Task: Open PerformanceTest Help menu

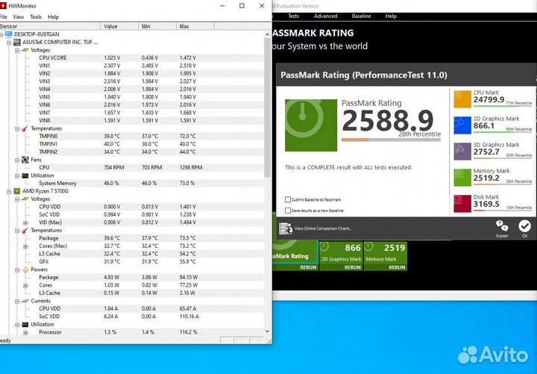Action: point(391,16)
